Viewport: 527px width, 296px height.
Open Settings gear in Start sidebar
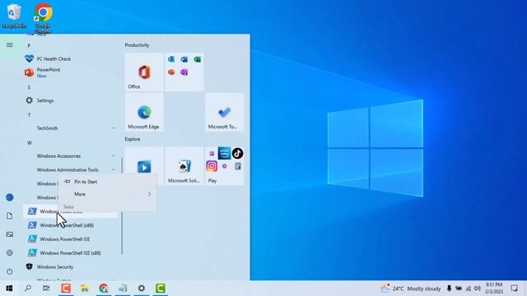[10, 252]
